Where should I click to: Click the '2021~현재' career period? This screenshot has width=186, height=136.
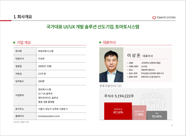[x=133, y=73]
